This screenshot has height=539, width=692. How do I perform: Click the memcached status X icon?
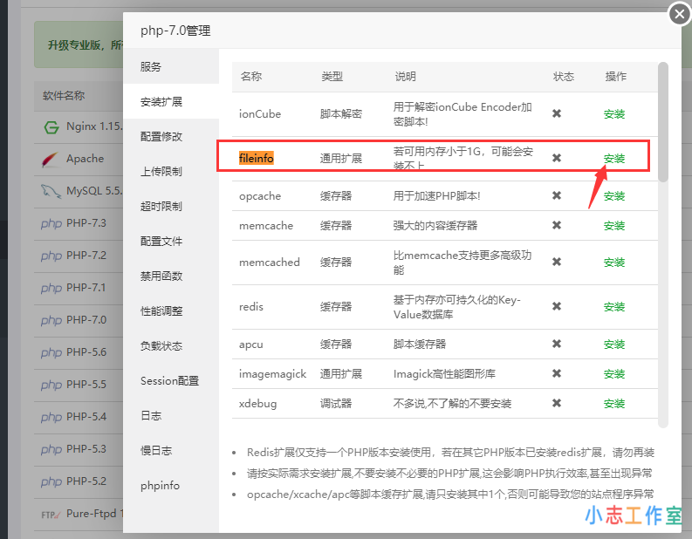tap(557, 262)
